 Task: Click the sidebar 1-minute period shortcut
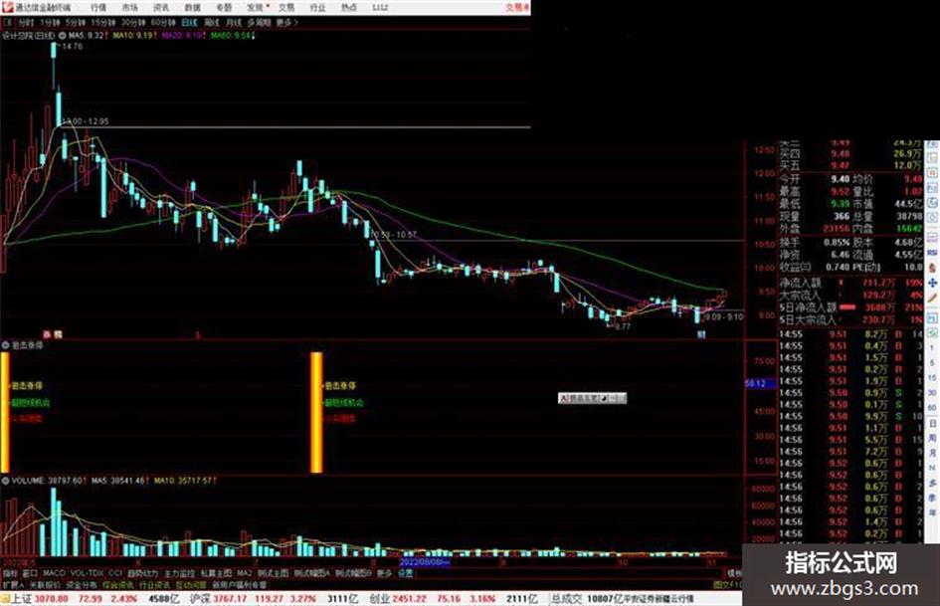point(932,347)
